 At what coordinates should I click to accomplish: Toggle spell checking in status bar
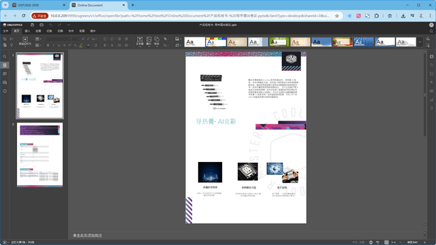click(377, 242)
